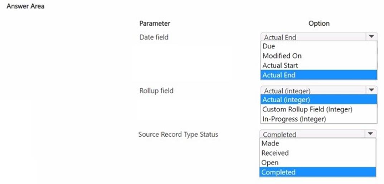384x184 pixels.
Task: Click the Date field parameter label
Action: 154,37
